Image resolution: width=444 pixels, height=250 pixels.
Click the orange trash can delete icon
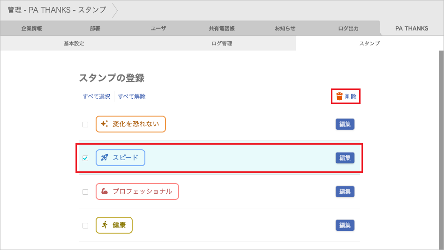click(339, 96)
